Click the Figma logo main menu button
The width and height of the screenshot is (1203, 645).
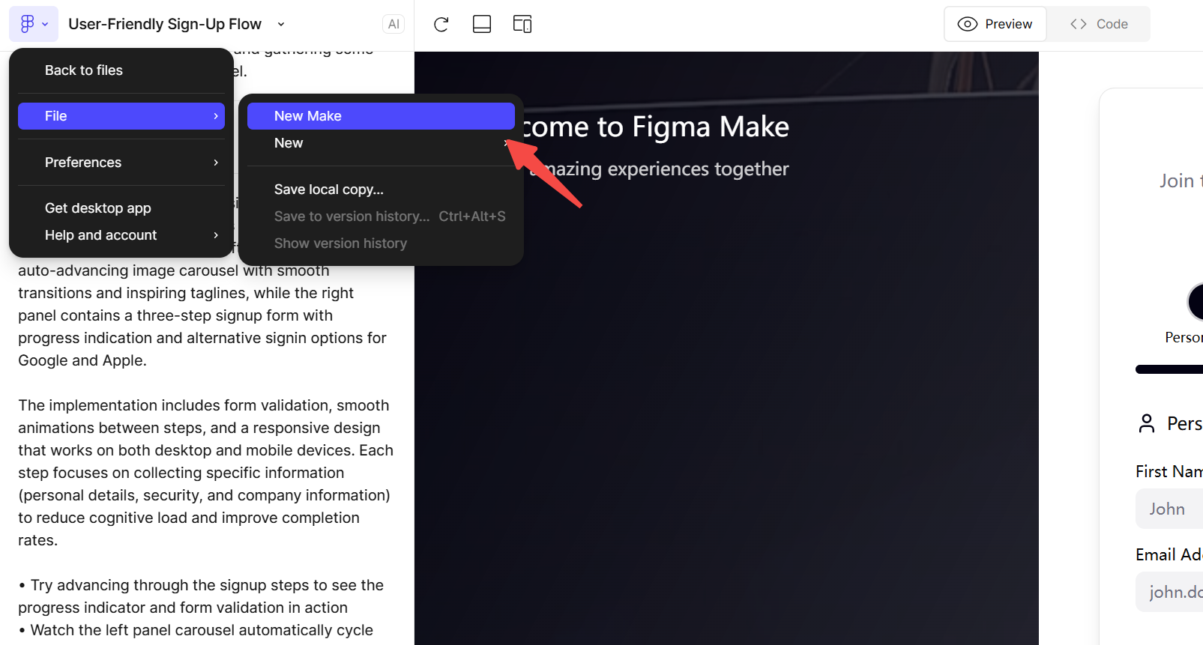coord(33,24)
